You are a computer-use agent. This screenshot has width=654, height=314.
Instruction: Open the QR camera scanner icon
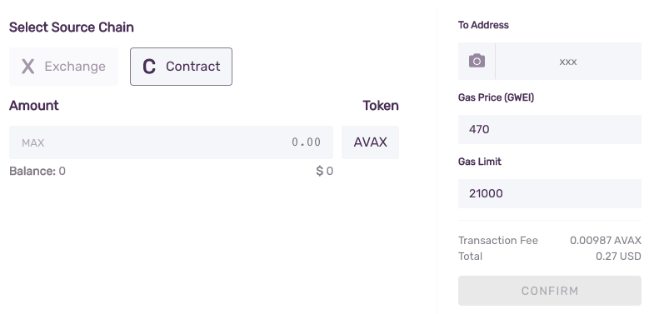pyautogui.click(x=477, y=61)
